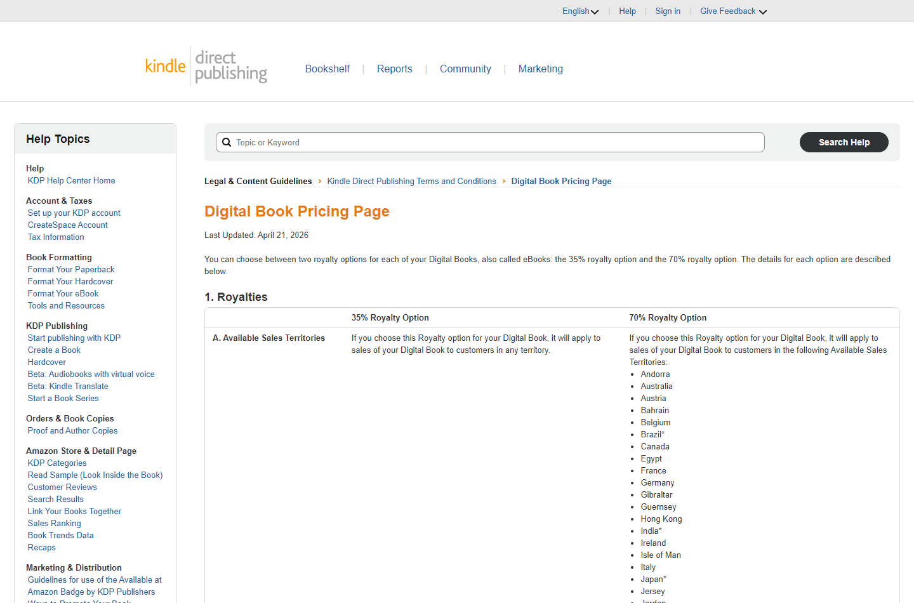Viewport: 914px width, 603px height.
Task: Click the Digital Book Pricing Page breadcrumb
Action: 561,181
